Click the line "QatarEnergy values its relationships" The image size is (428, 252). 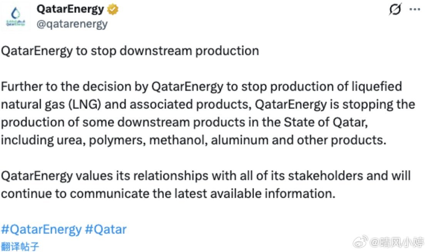point(206,175)
